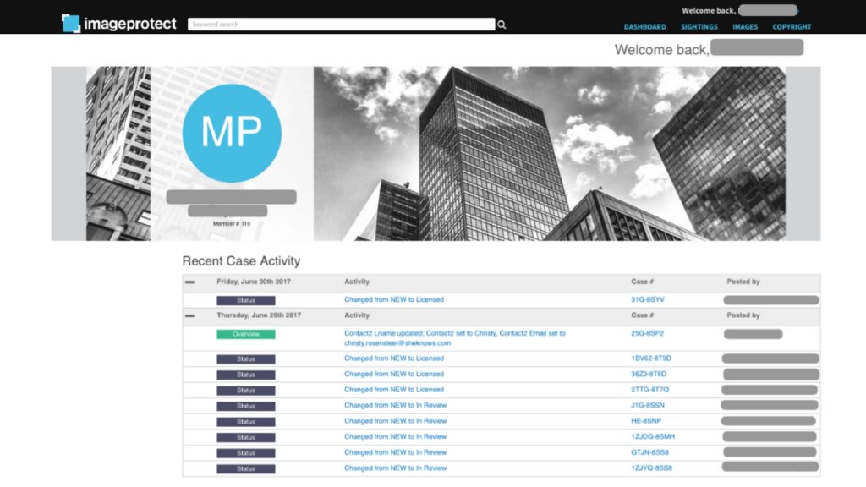Focus the keyword search field
The image size is (866, 487).
tap(340, 25)
